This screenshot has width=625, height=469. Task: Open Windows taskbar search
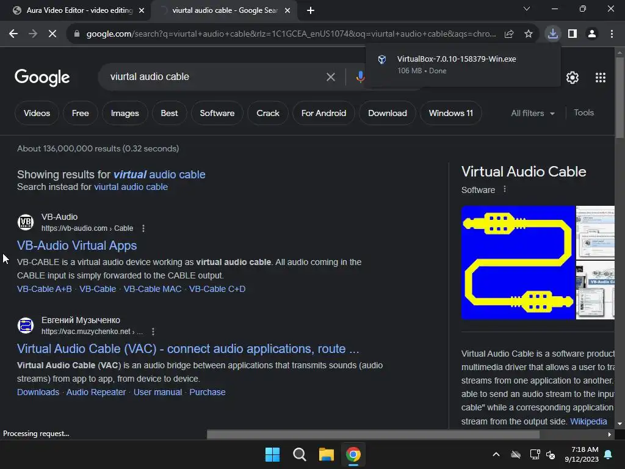tap(299, 454)
